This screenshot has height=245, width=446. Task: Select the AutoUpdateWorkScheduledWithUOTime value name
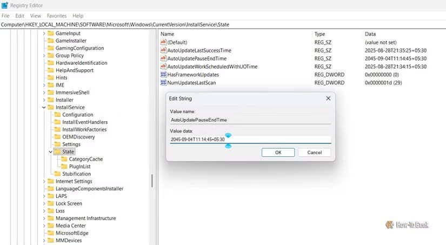tap(212, 67)
